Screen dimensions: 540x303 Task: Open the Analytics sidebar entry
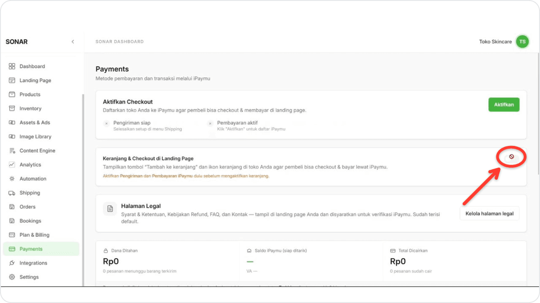tap(41, 164)
